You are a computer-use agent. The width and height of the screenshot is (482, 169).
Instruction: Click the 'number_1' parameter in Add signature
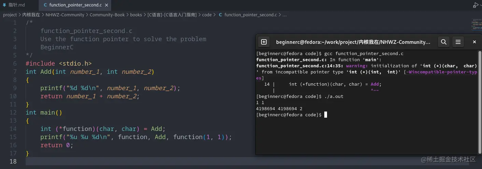click(85, 72)
